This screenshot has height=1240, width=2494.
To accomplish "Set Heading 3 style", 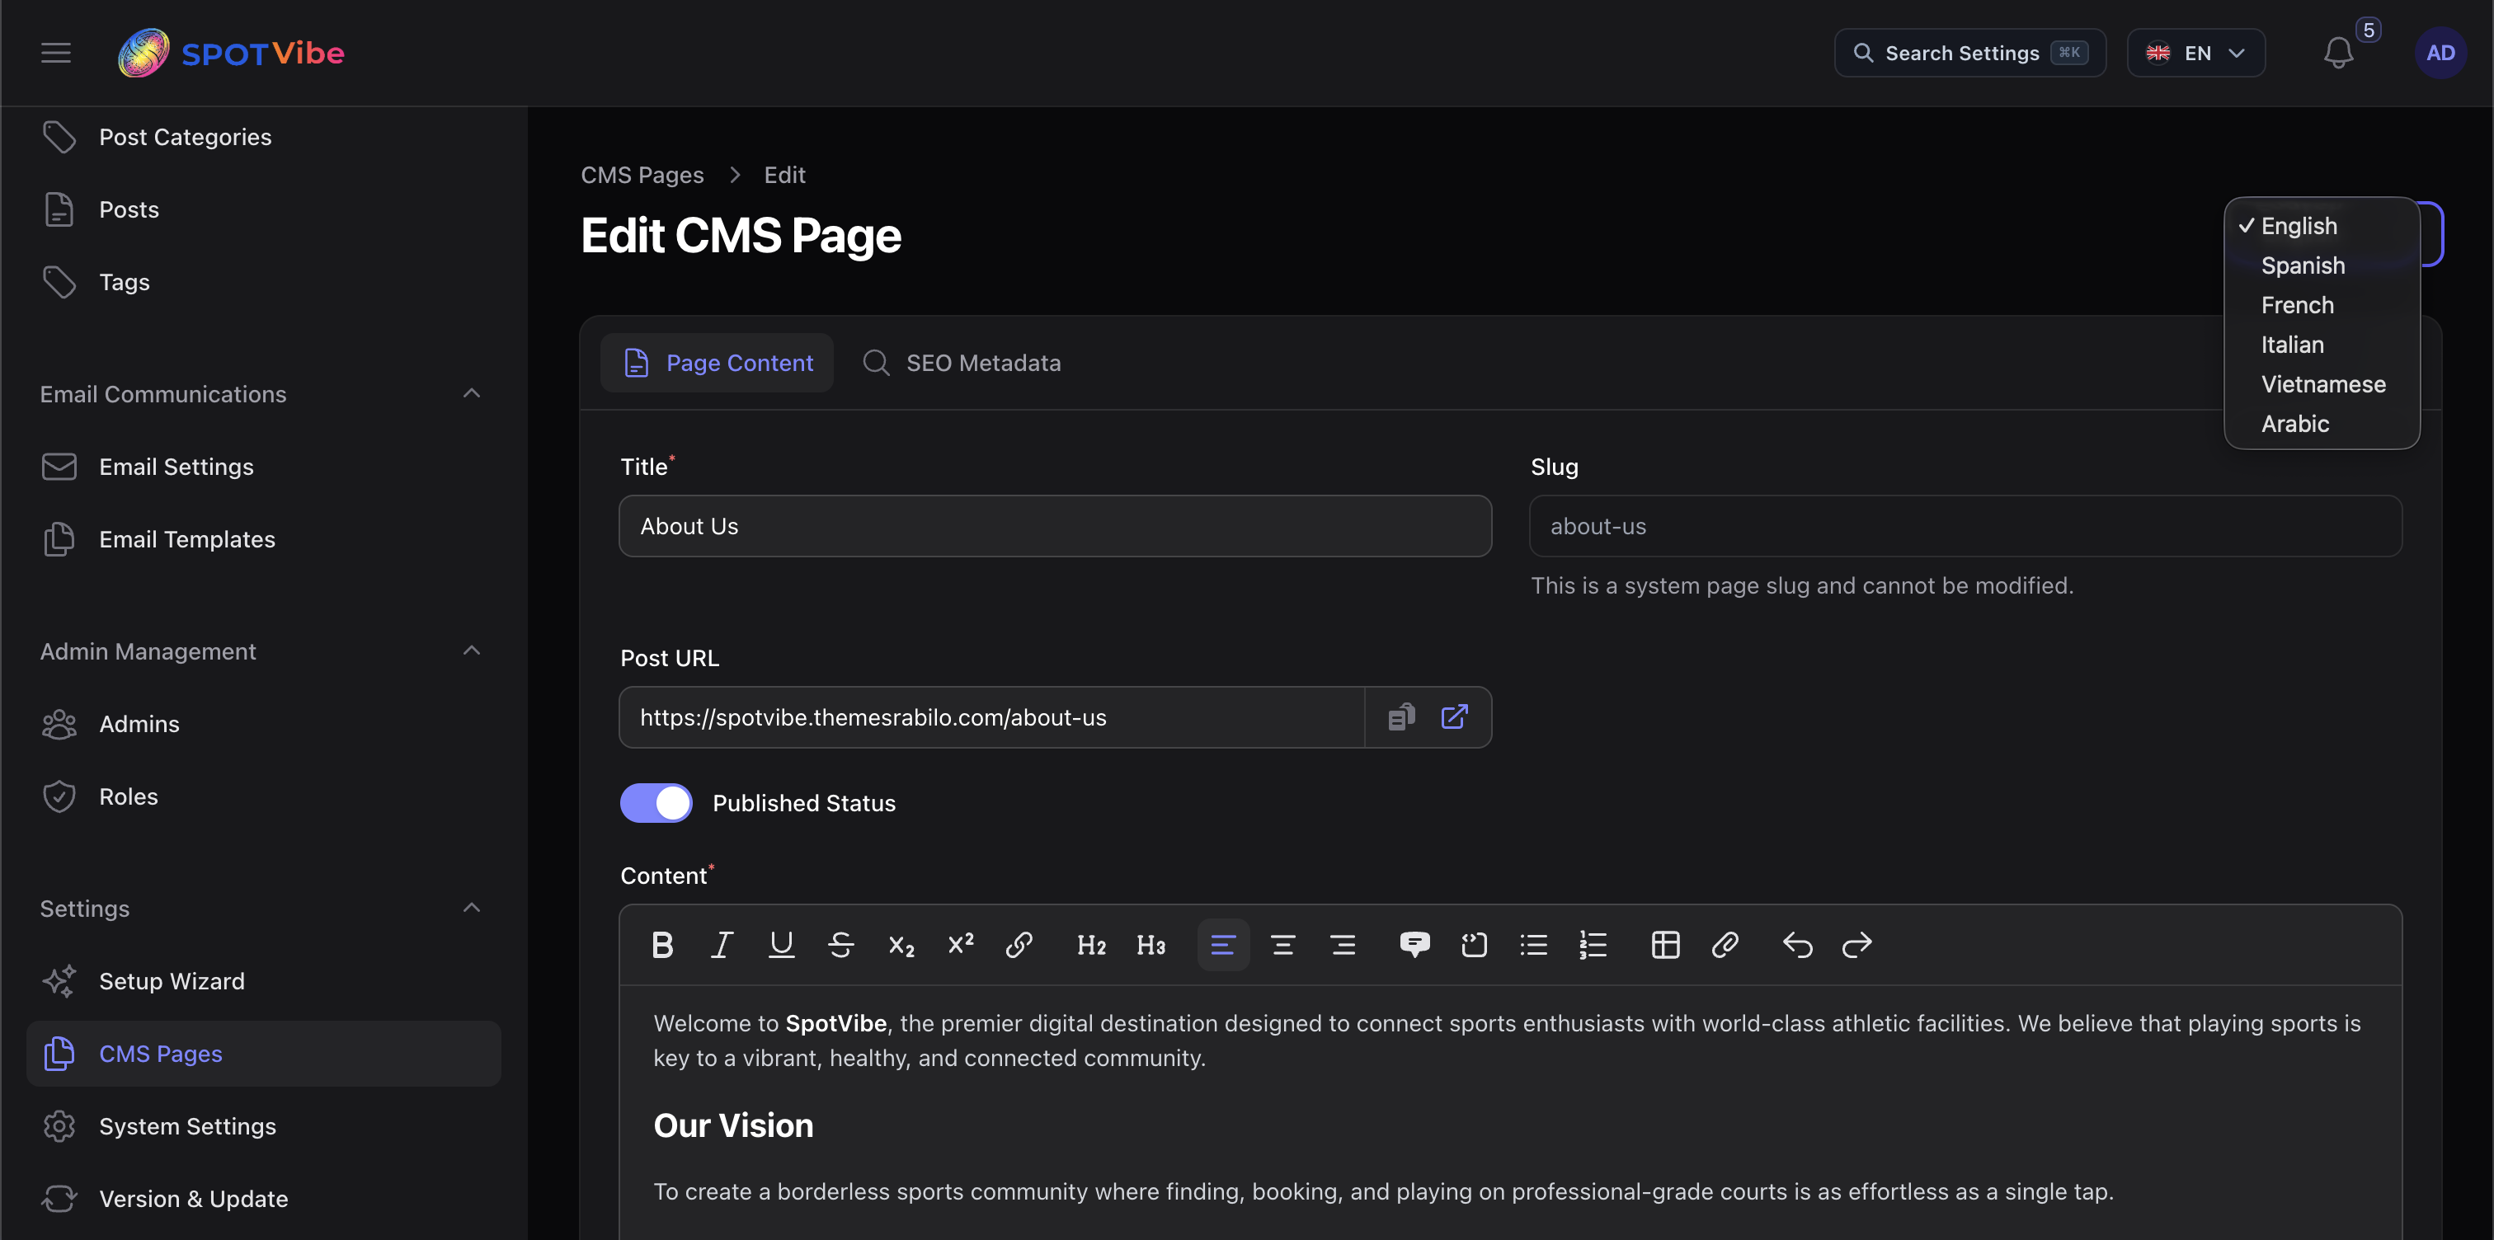I will [x=1151, y=945].
